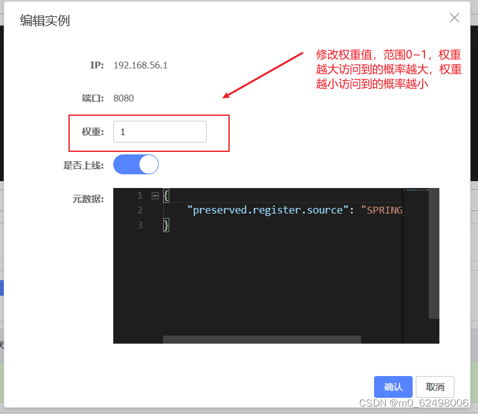This screenshot has width=478, height=414.
Task: Click the 元数据 label
Action: tap(88, 199)
